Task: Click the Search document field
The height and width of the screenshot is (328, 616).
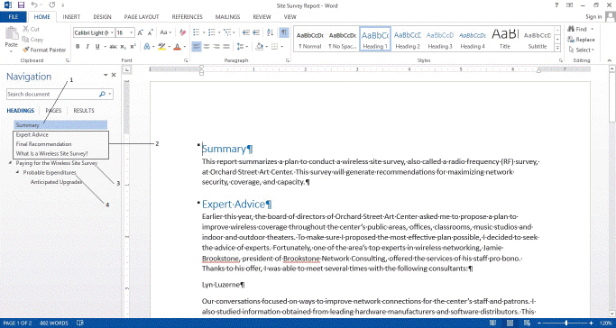Action: click(x=52, y=94)
